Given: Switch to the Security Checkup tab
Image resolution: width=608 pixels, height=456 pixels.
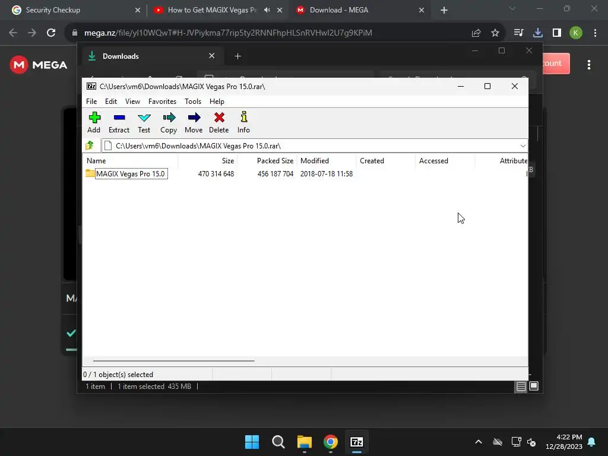Looking at the screenshot, I should pos(75,10).
